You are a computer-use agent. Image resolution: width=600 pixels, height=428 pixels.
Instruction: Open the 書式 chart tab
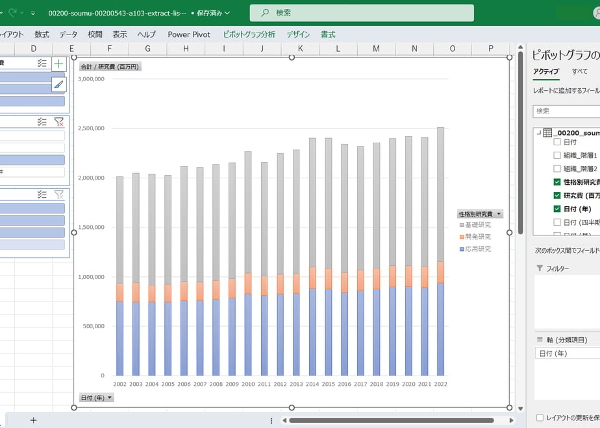click(x=328, y=34)
